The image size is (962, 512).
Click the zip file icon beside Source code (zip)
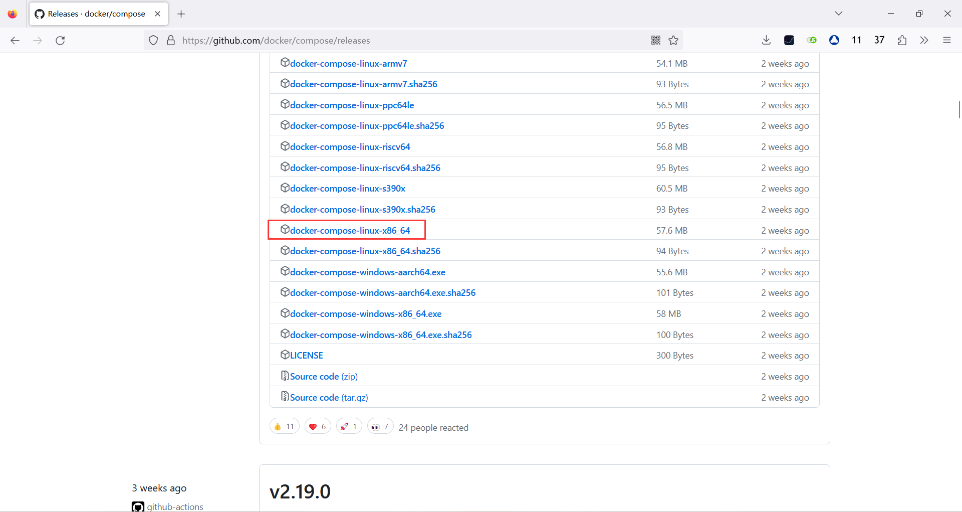coord(285,376)
